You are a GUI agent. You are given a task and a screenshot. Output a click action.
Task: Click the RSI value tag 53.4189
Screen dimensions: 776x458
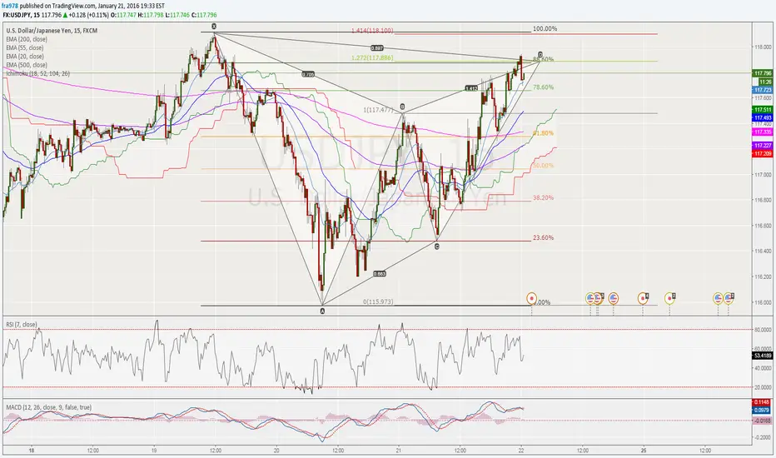(x=762, y=356)
